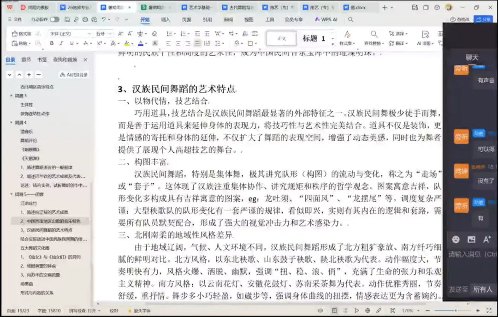Switch to the 插入 ribbon tab
This screenshot has width=498, height=317.
(166, 19)
